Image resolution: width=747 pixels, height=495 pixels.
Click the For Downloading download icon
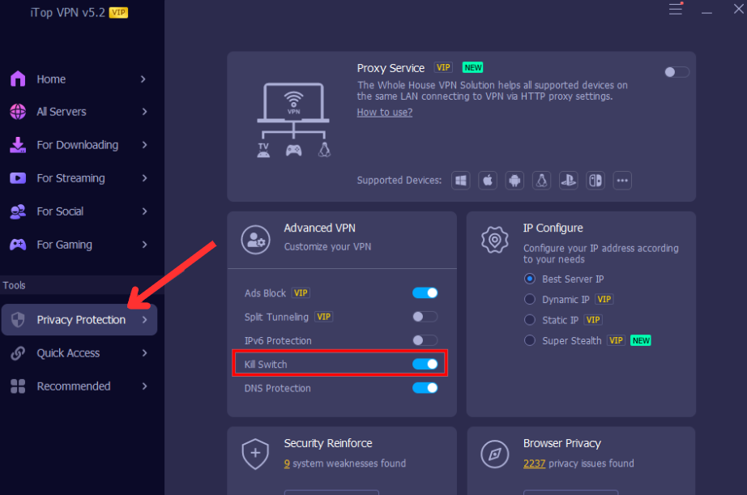[18, 145]
